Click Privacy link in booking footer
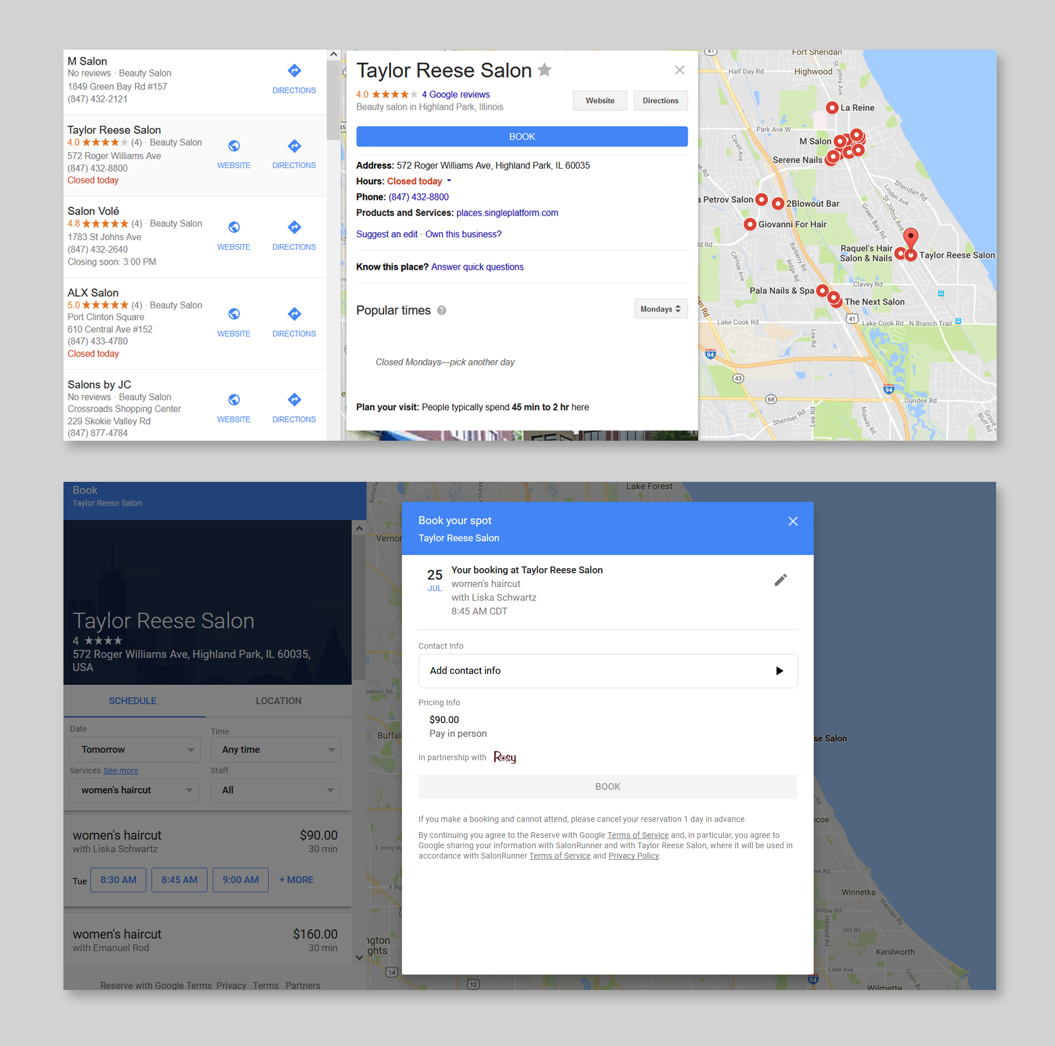 [x=231, y=985]
